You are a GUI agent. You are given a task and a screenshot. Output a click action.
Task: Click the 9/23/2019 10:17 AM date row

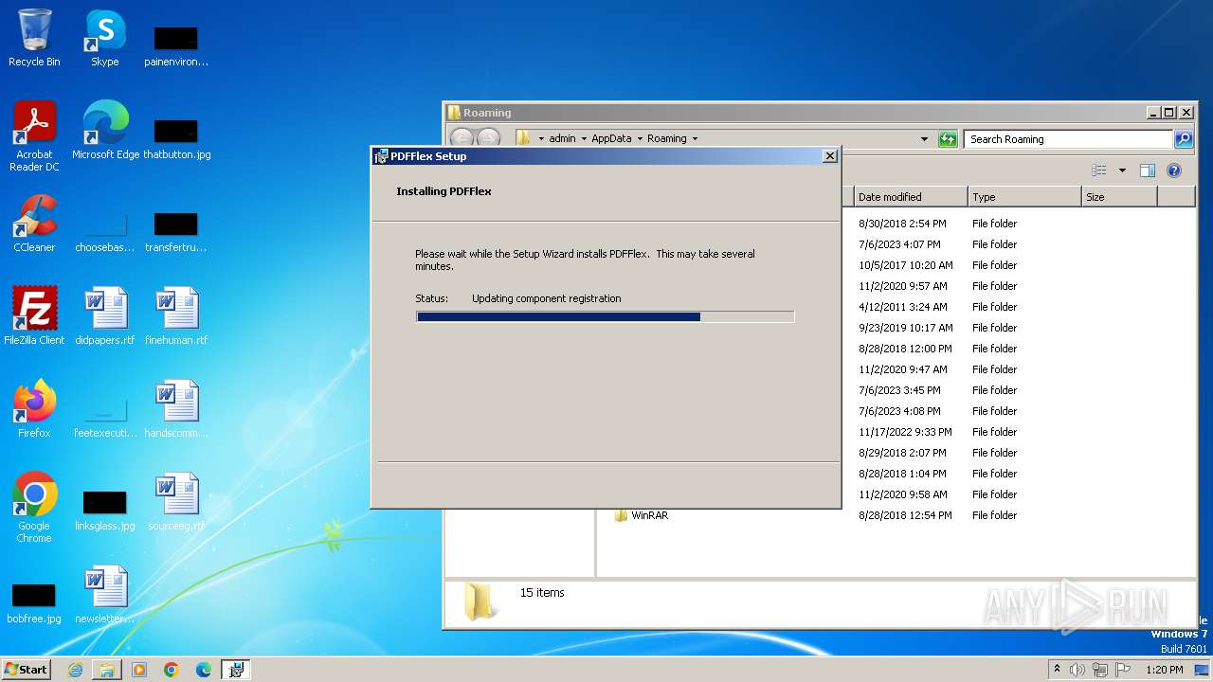pyautogui.click(x=906, y=328)
